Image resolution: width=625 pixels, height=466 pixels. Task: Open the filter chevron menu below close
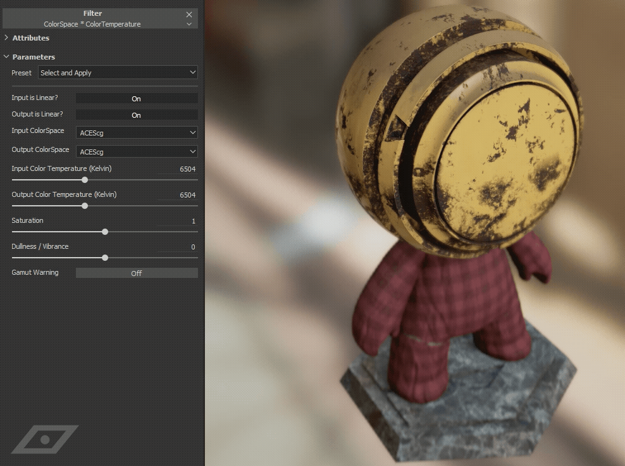point(189,24)
